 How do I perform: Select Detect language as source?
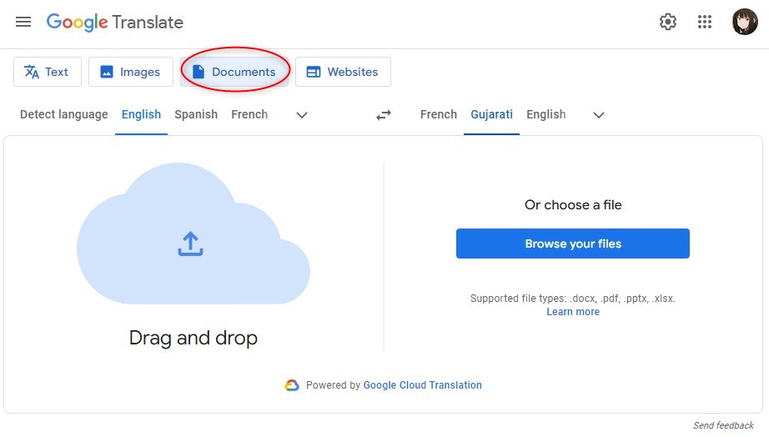point(63,114)
